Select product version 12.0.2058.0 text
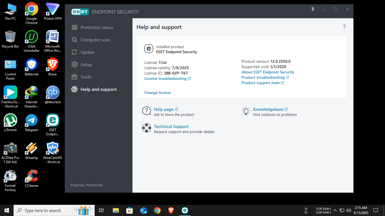Image resolution: width=385 pixels, height=216 pixels. click(280, 61)
